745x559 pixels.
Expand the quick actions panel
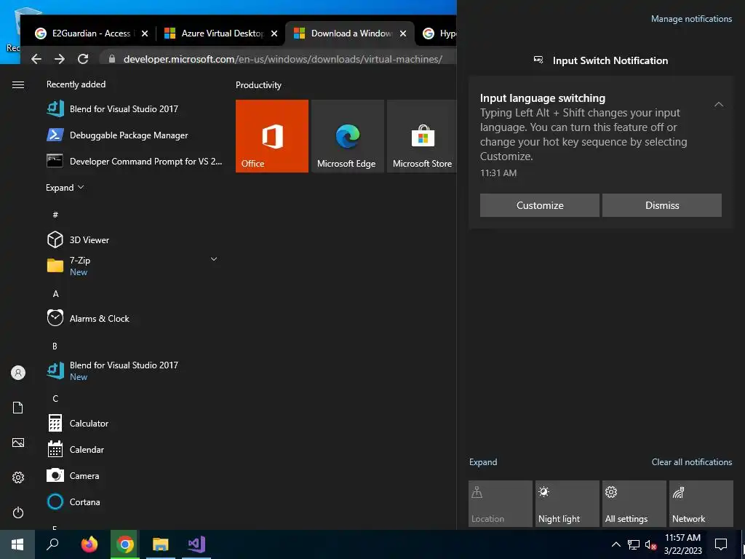pos(483,462)
